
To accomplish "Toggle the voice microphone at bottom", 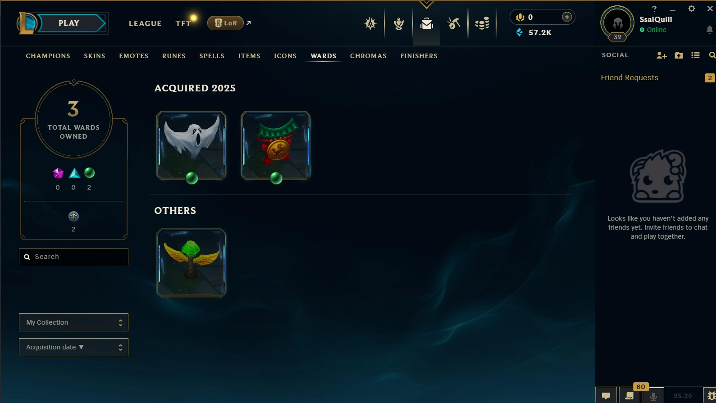I will pyautogui.click(x=653, y=396).
